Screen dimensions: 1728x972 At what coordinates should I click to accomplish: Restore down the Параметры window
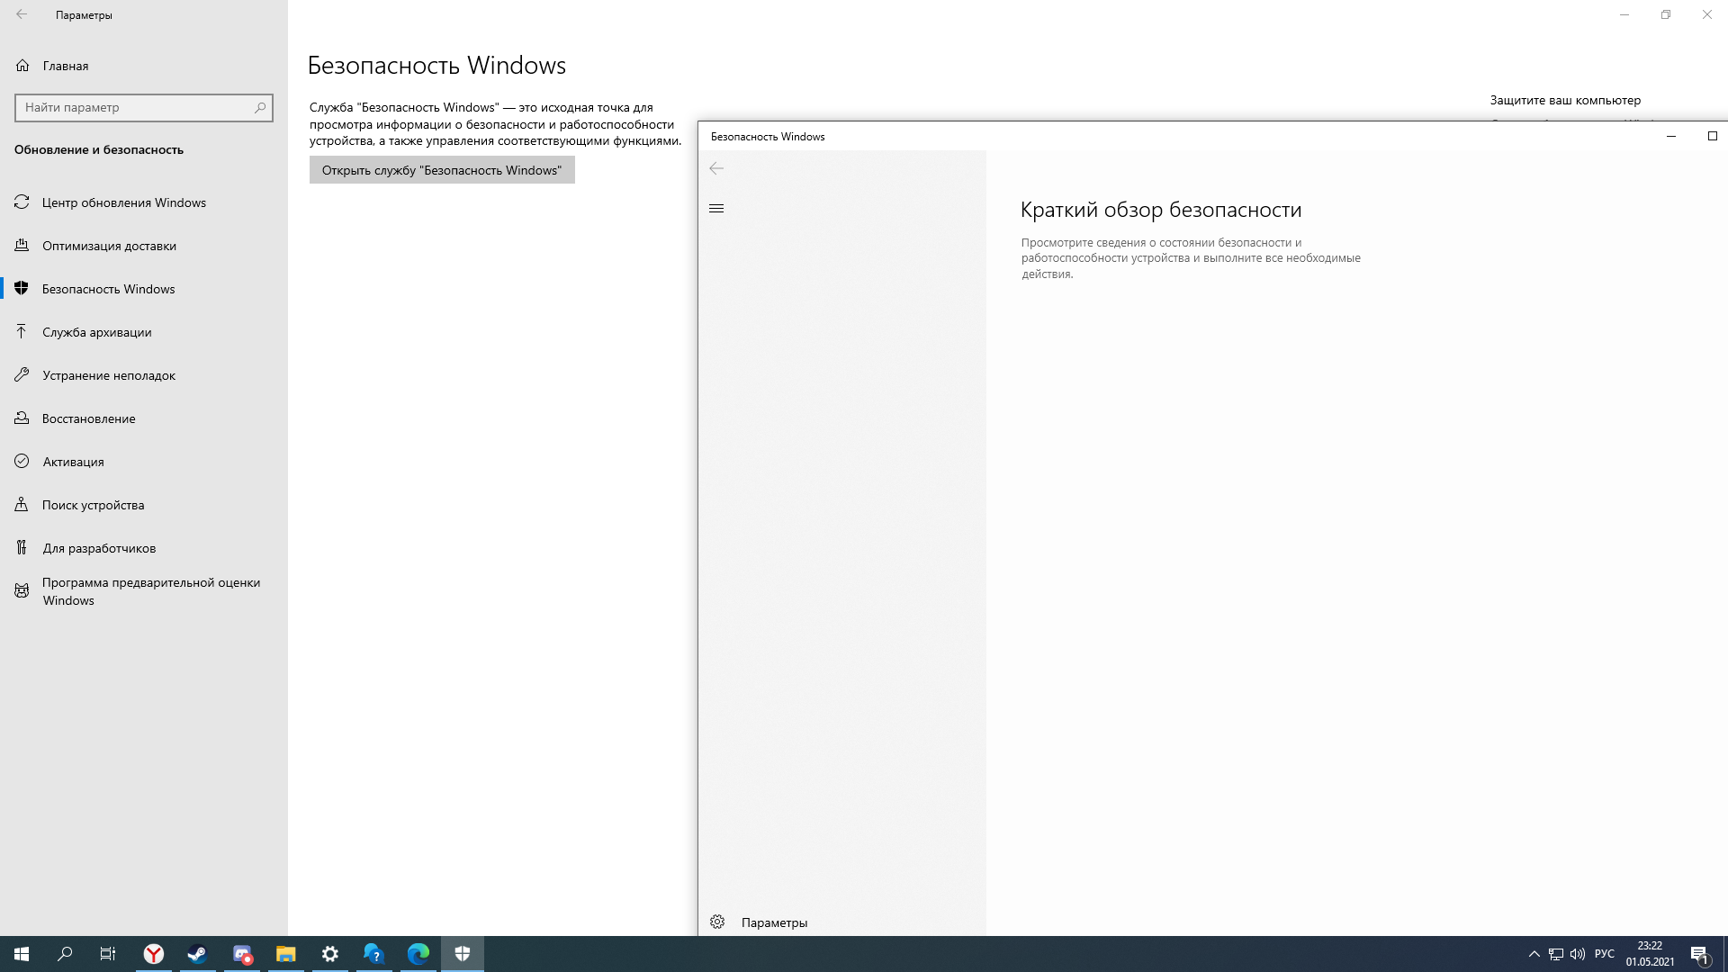1666,14
